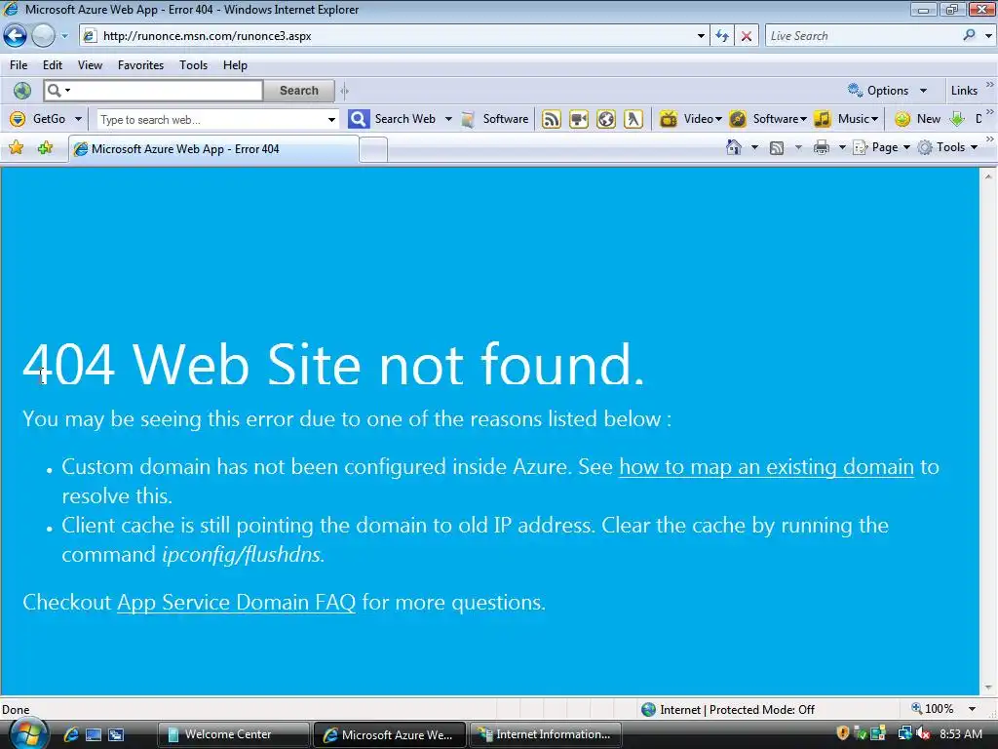Open the Windows Start orb
The width and height of the screenshot is (998, 749).
tap(27, 734)
